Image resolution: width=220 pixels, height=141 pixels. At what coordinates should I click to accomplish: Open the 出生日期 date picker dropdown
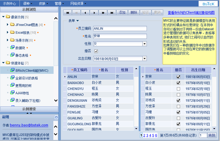(144, 59)
